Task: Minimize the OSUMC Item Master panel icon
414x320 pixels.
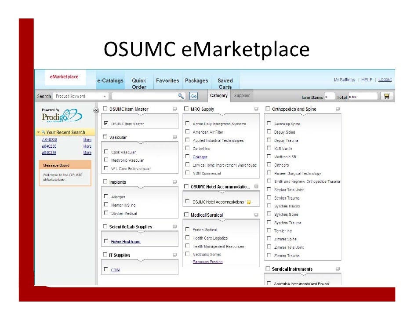Action: 174,109
